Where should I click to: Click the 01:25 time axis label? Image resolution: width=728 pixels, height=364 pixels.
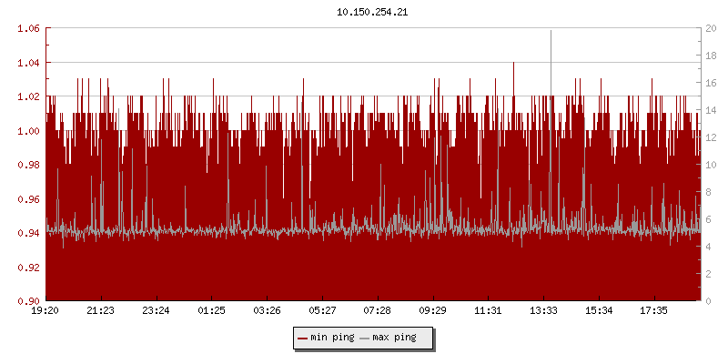coord(211,311)
